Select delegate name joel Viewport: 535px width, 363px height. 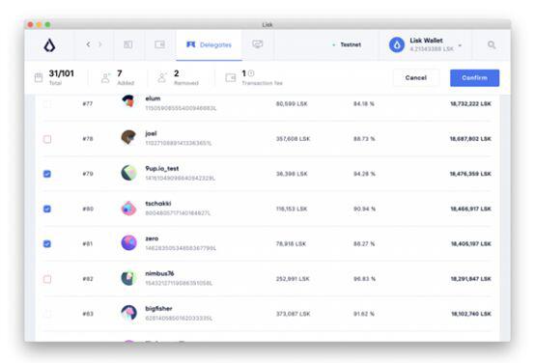pos(151,133)
